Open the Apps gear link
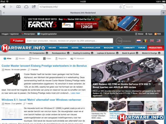Viewport: 166px width, 124px height. 149,34
